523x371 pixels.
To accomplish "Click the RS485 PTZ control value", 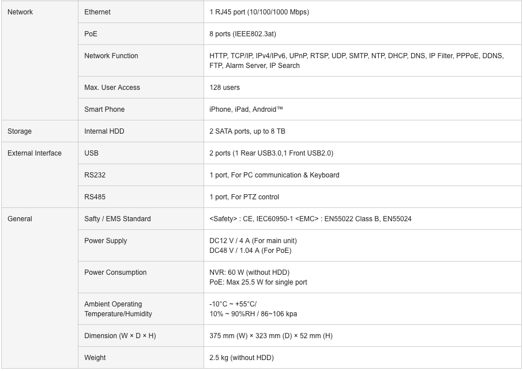I will tap(244, 197).
